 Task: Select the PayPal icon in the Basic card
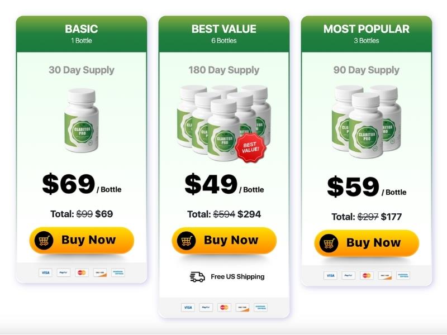(x=64, y=272)
